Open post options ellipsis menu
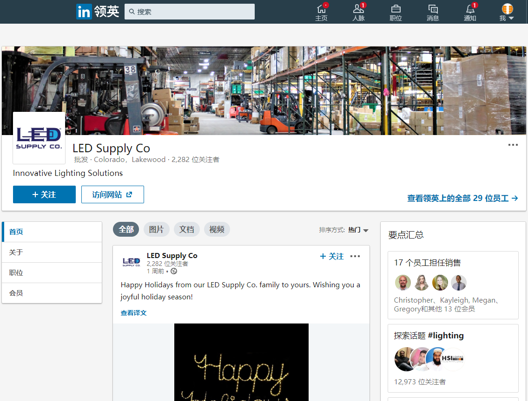The image size is (528, 401). coord(355,256)
